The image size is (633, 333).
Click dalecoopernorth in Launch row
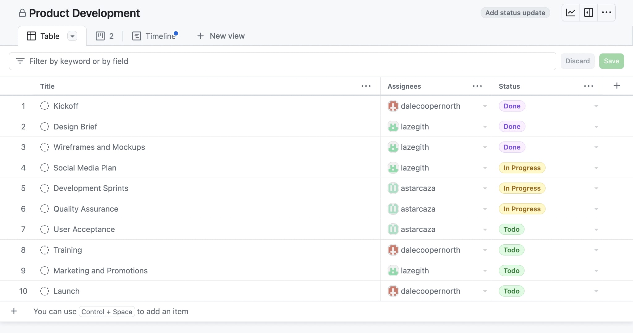[431, 291]
